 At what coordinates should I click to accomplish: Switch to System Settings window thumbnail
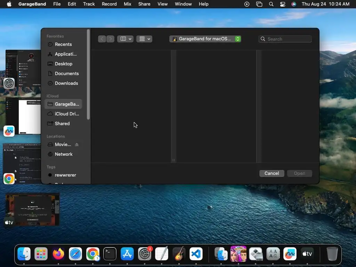23,68
